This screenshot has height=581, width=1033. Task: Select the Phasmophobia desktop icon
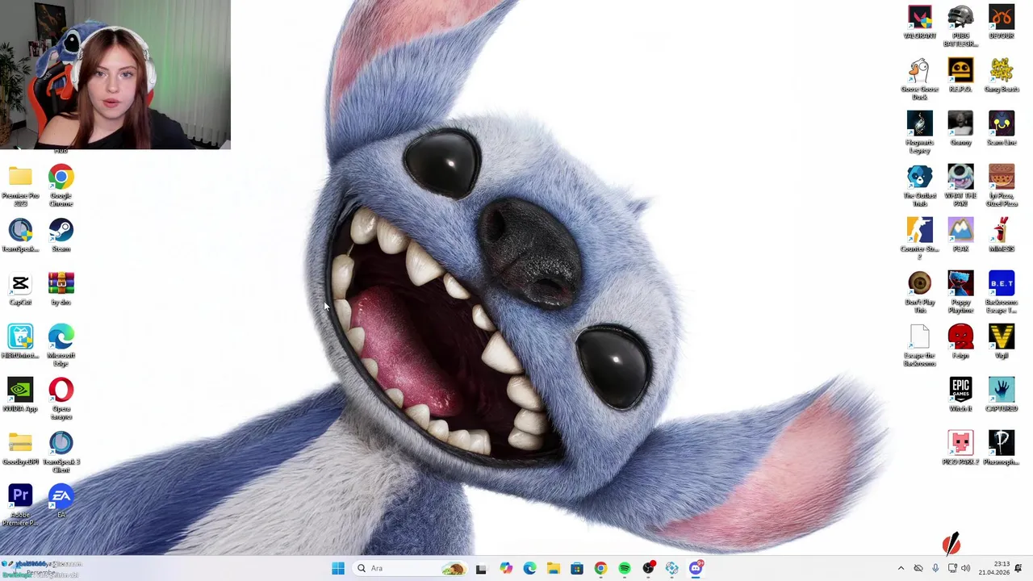tap(1002, 449)
